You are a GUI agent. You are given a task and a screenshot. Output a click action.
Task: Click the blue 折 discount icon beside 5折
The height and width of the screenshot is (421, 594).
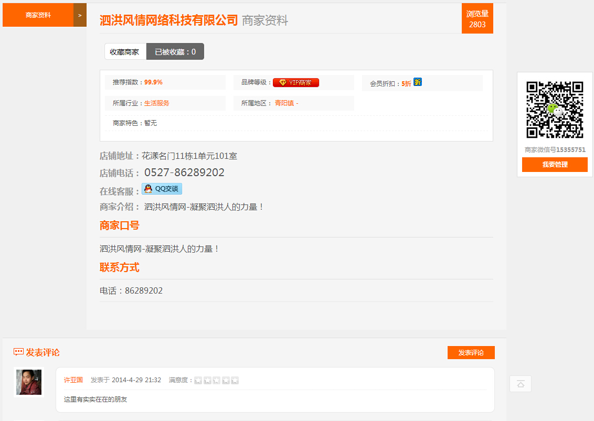point(418,83)
